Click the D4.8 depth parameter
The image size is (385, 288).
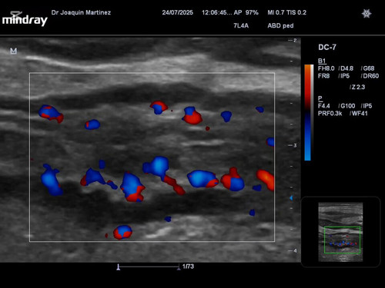pos(346,68)
